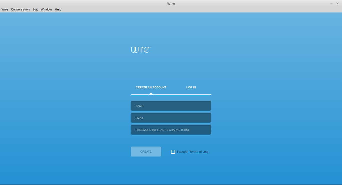Screen dimensions: 342x185
Task: Close the Wire window
Action: pyautogui.click(x=337, y=3)
